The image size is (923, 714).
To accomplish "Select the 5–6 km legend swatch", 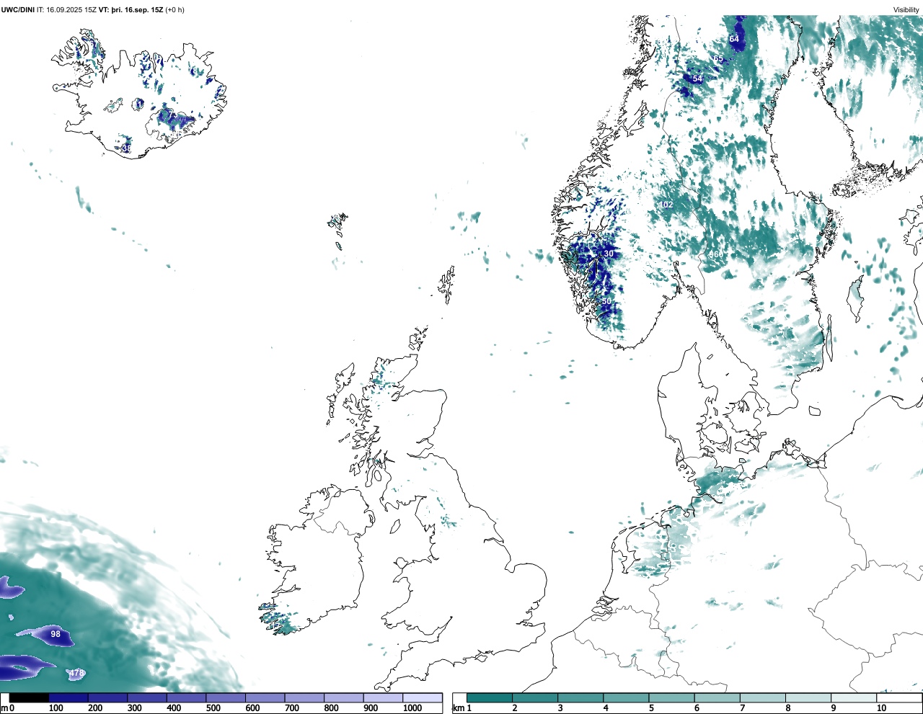I will click(x=671, y=697).
